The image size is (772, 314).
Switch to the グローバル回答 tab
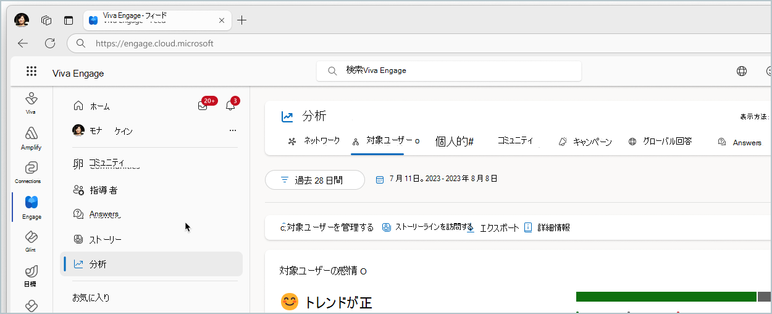tap(660, 141)
